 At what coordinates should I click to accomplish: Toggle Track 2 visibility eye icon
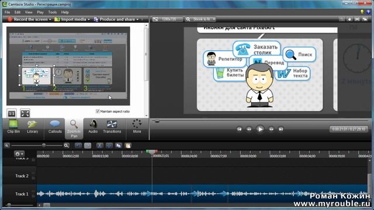(x=33, y=173)
